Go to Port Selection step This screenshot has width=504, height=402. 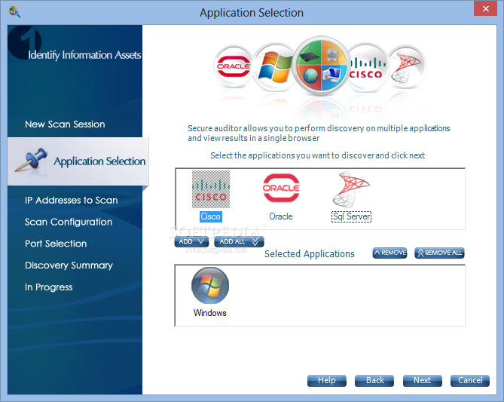(56, 244)
